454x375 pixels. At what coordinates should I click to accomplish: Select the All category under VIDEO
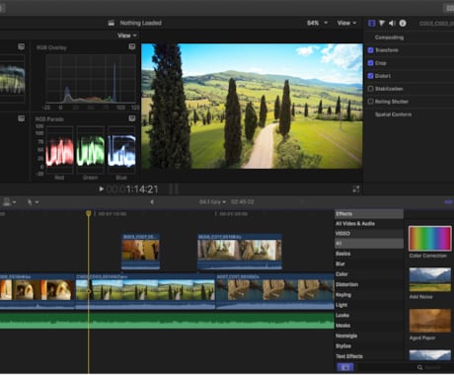click(x=369, y=244)
